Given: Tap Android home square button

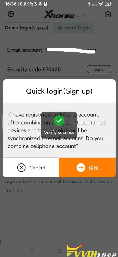Looking at the screenshot, I should tap(59, 251).
